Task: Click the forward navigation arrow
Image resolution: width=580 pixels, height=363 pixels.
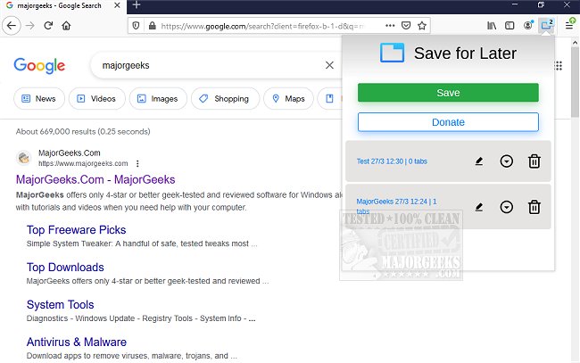Action: pyautogui.click(x=30, y=26)
